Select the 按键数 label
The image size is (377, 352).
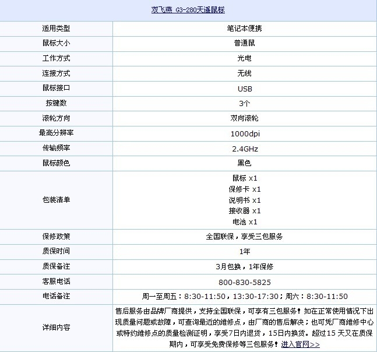point(57,103)
